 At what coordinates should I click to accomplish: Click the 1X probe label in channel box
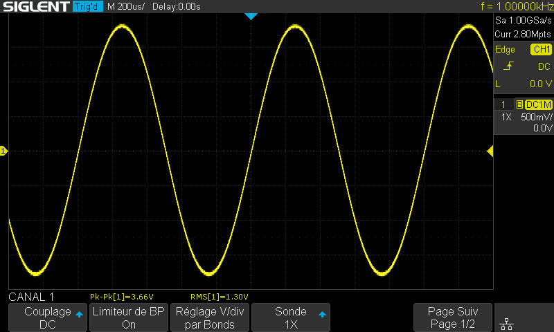click(506, 117)
